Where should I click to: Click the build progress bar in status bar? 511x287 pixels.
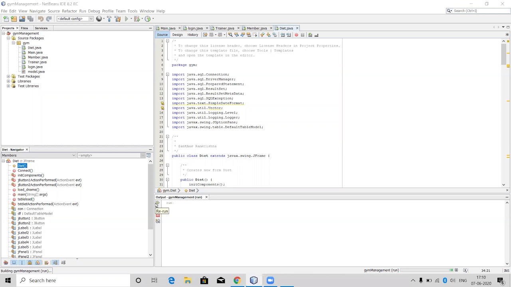426,271
